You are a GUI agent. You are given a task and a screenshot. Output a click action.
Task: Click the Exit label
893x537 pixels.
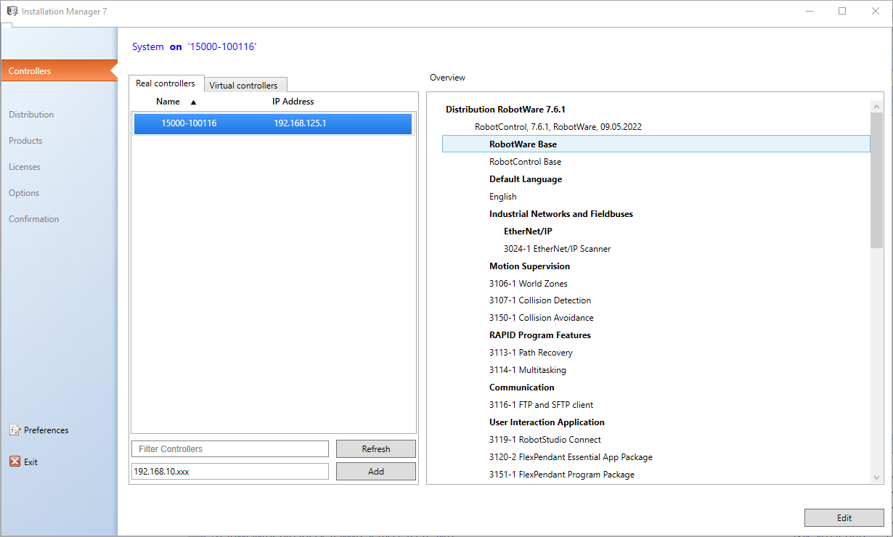pyautogui.click(x=30, y=462)
